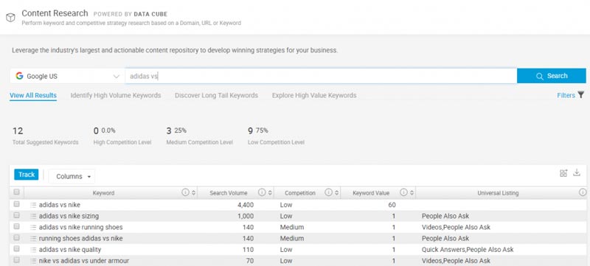Click 'Quick Answers,People Also Ask' listing cell
The image size is (590, 266).
coord(468,250)
